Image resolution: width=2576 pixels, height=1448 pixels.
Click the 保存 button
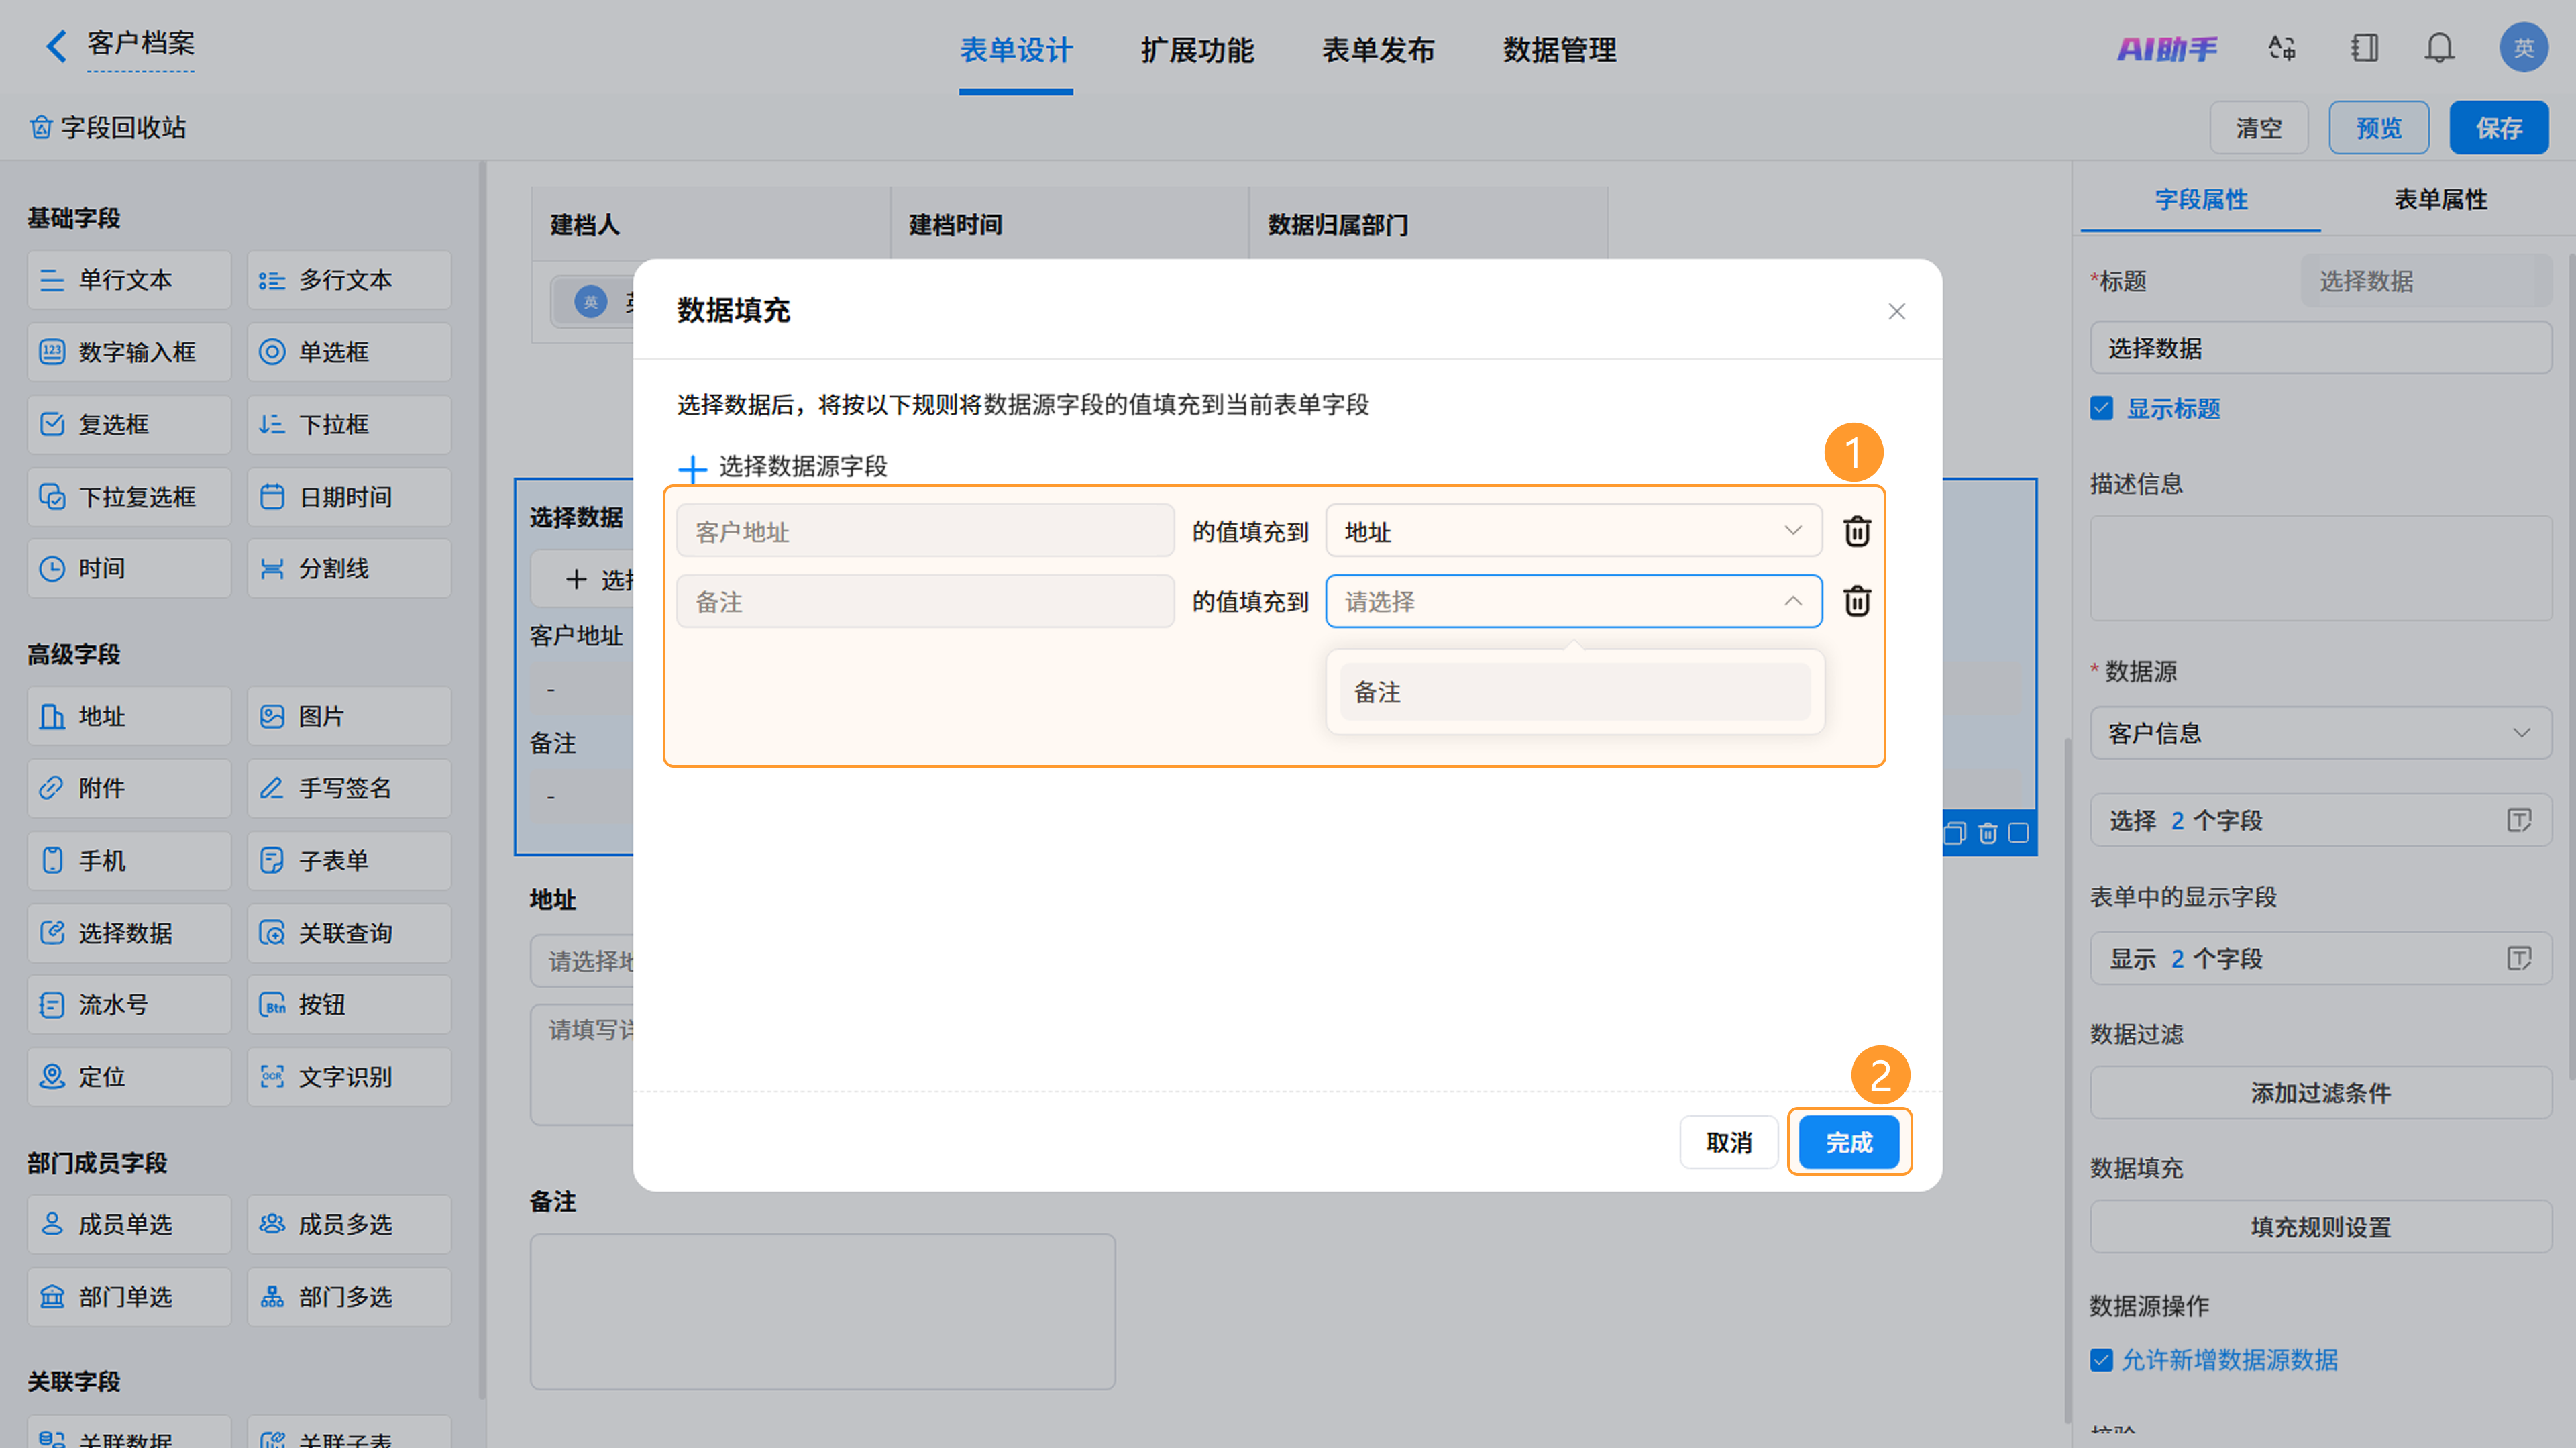click(2499, 128)
